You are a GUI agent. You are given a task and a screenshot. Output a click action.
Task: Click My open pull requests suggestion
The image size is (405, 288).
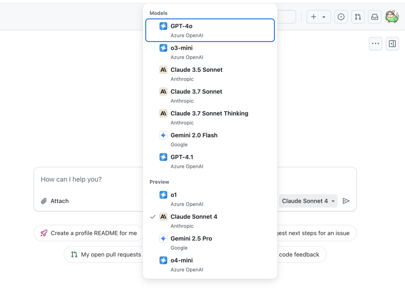click(103, 255)
